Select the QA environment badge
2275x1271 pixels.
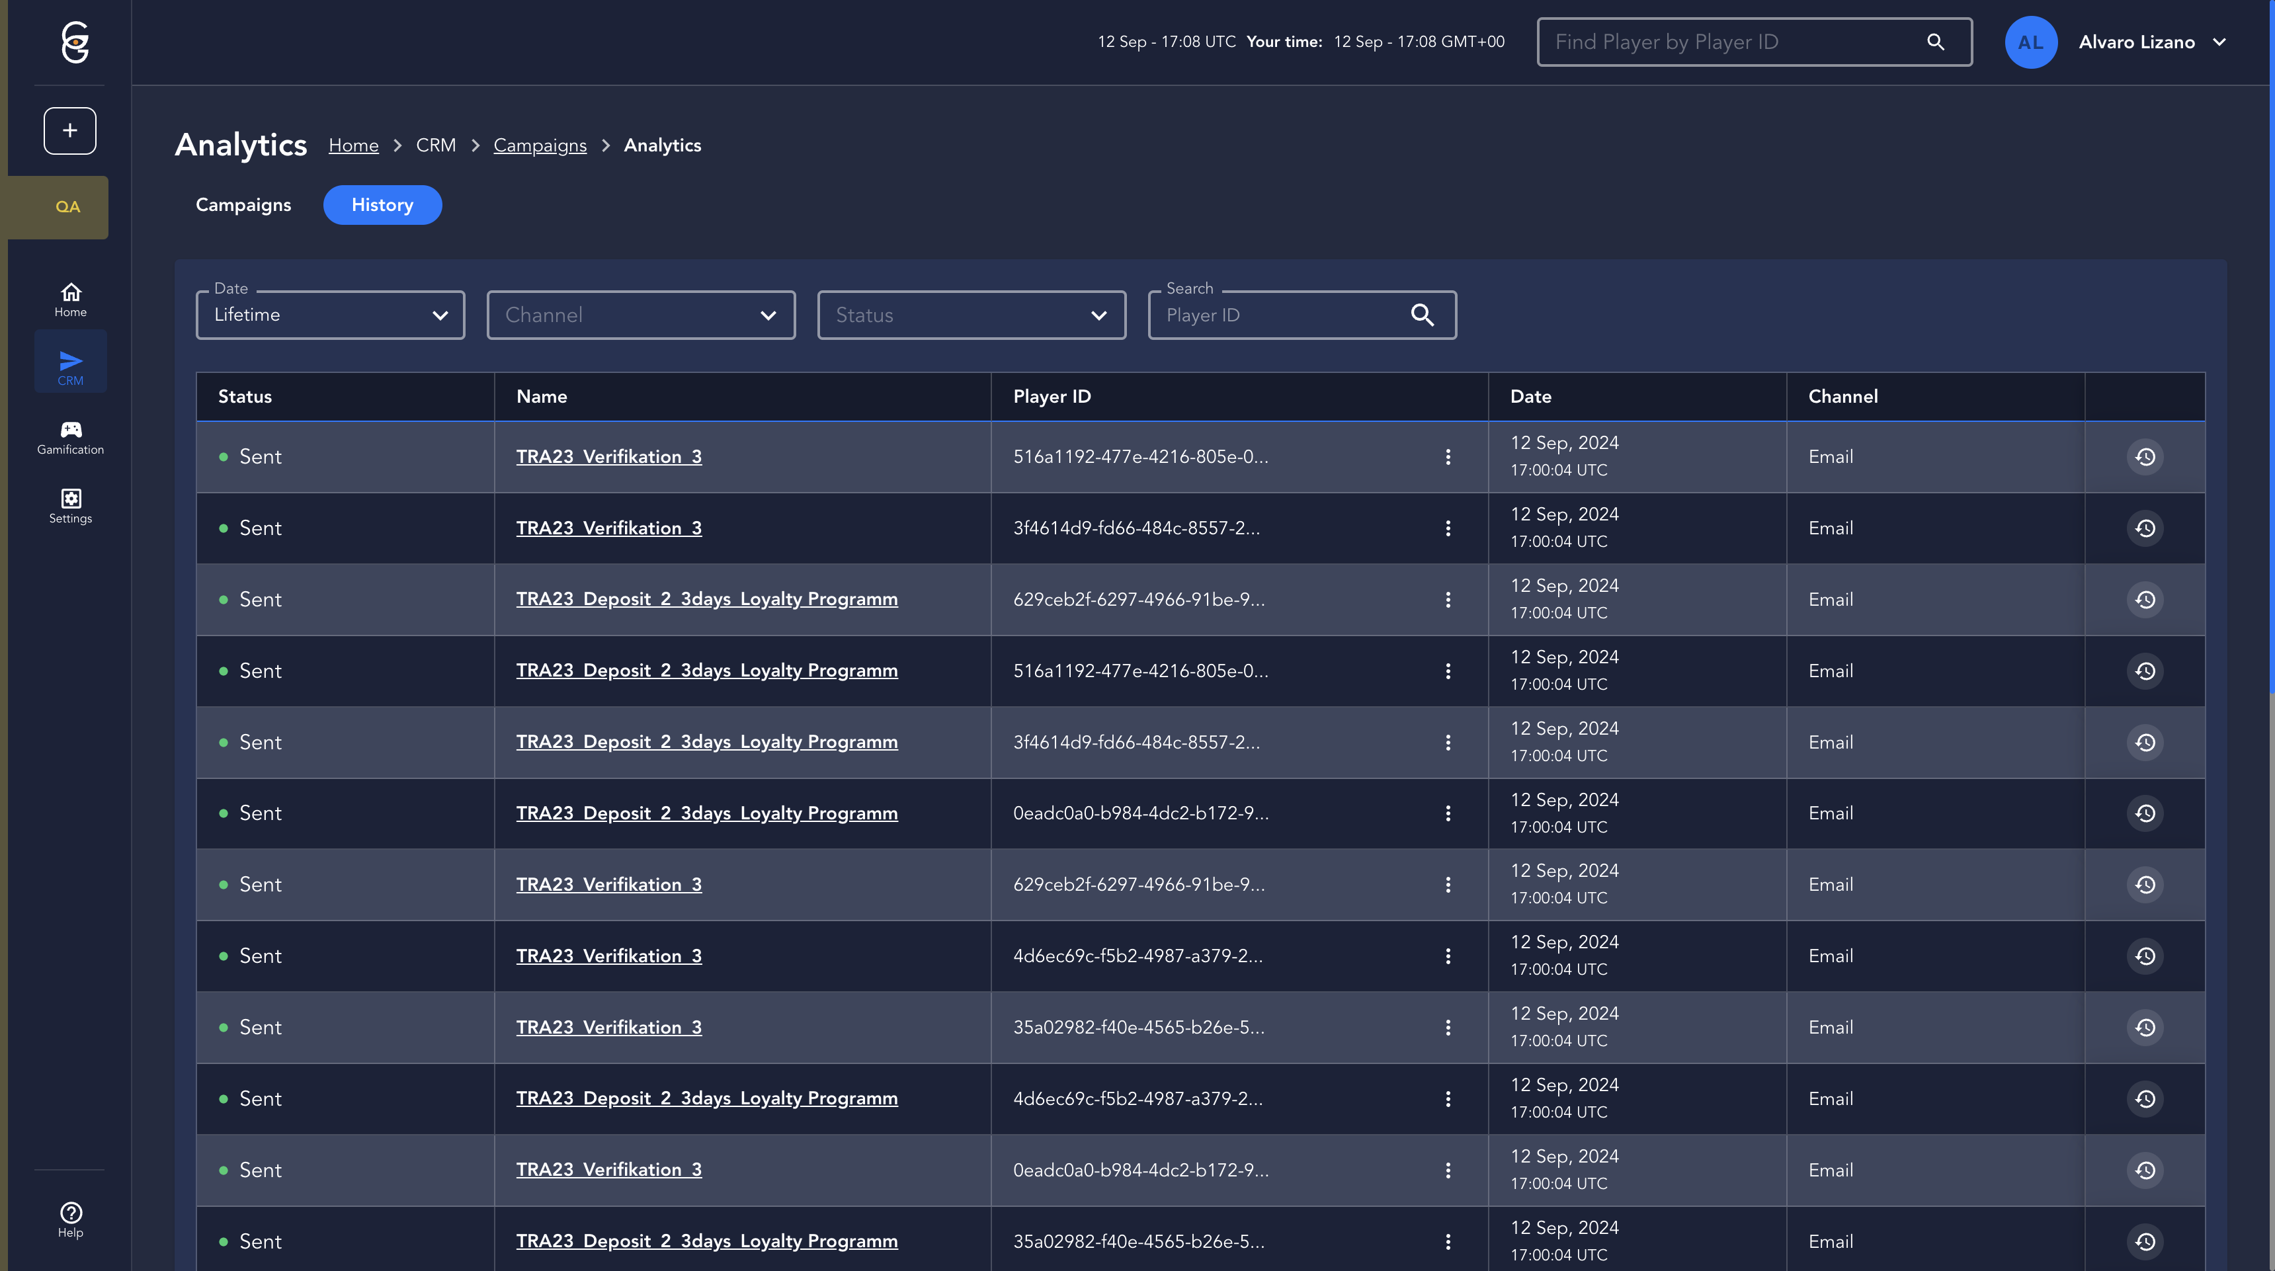(x=67, y=207)
